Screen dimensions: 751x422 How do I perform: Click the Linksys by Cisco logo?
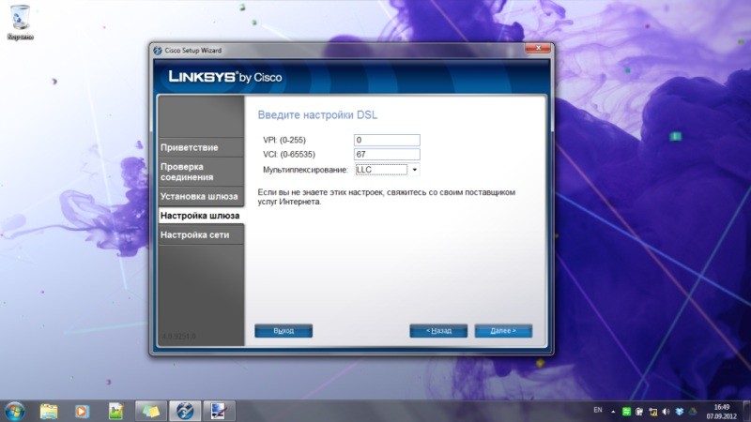(225, 77)
